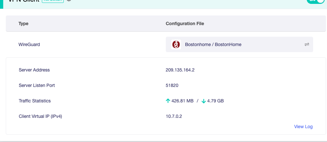327x142 pixels.
Task: Click the Server Address label
Action: [x=34, y=70]
